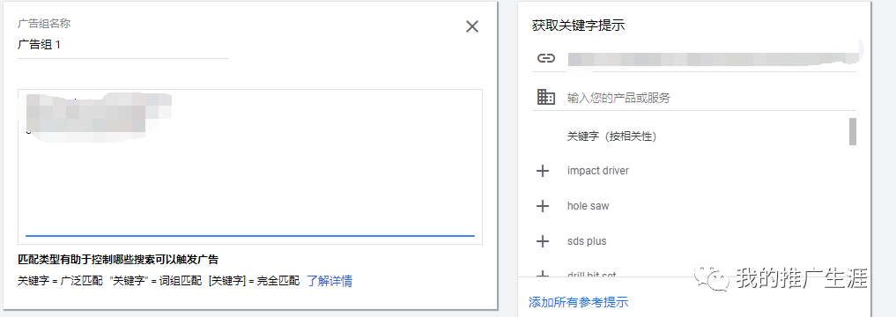The height and width of the screenshot is (317, 896).
Task: Close the ad group editor with X
Action: pos(472,26)
